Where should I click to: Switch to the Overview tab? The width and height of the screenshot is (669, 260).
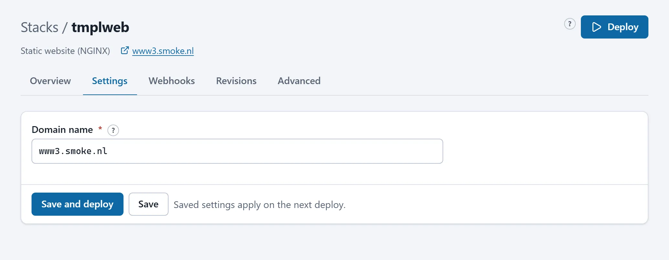[x=50, y=81]
